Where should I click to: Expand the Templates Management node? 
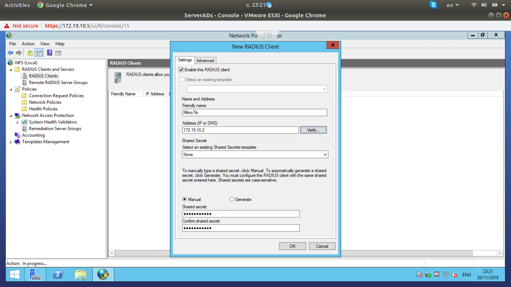coord(11,142)
